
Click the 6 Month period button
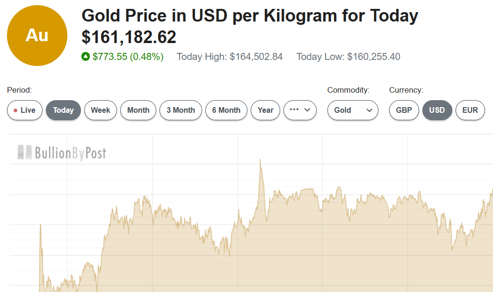(226, 110)
